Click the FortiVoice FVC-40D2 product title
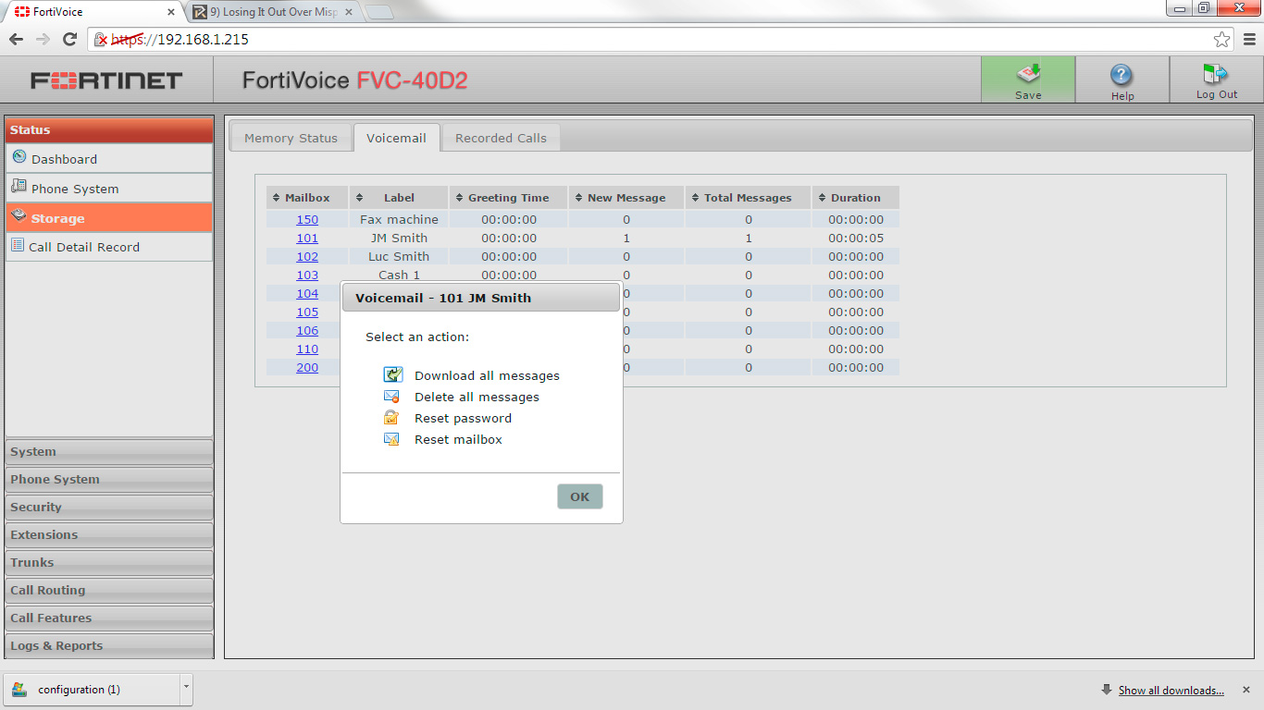The height and width of the screenshot is (710, 1264). click(x=355, y=80)
